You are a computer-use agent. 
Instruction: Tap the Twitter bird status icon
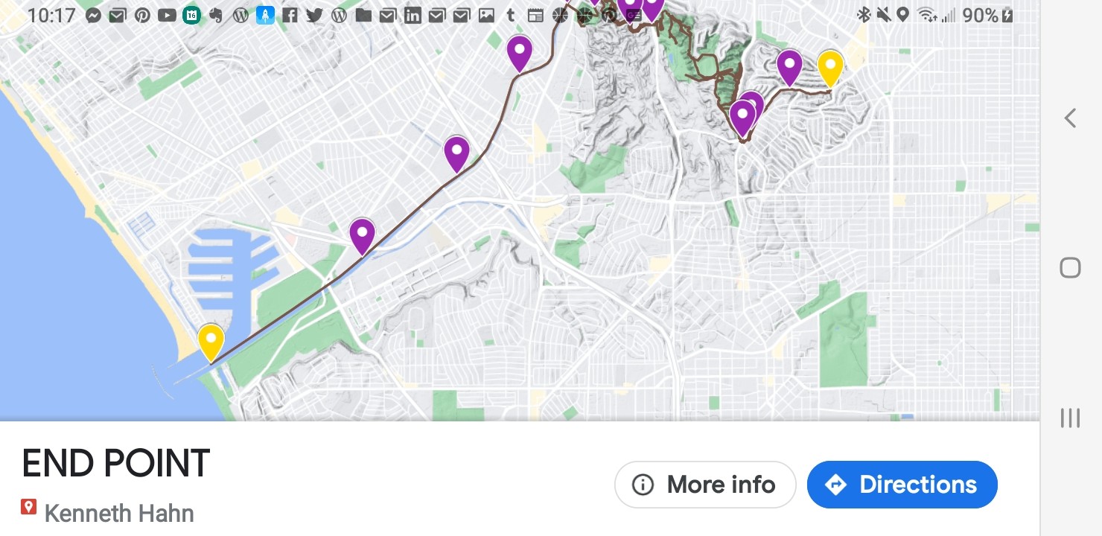click(x=314, y=15)
